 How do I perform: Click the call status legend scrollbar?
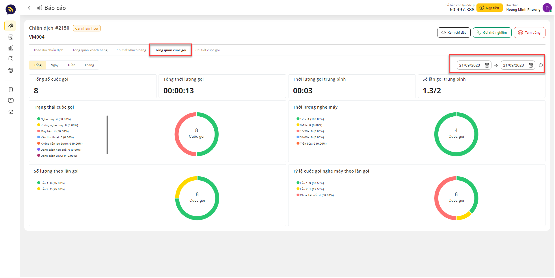click(107, 135)
